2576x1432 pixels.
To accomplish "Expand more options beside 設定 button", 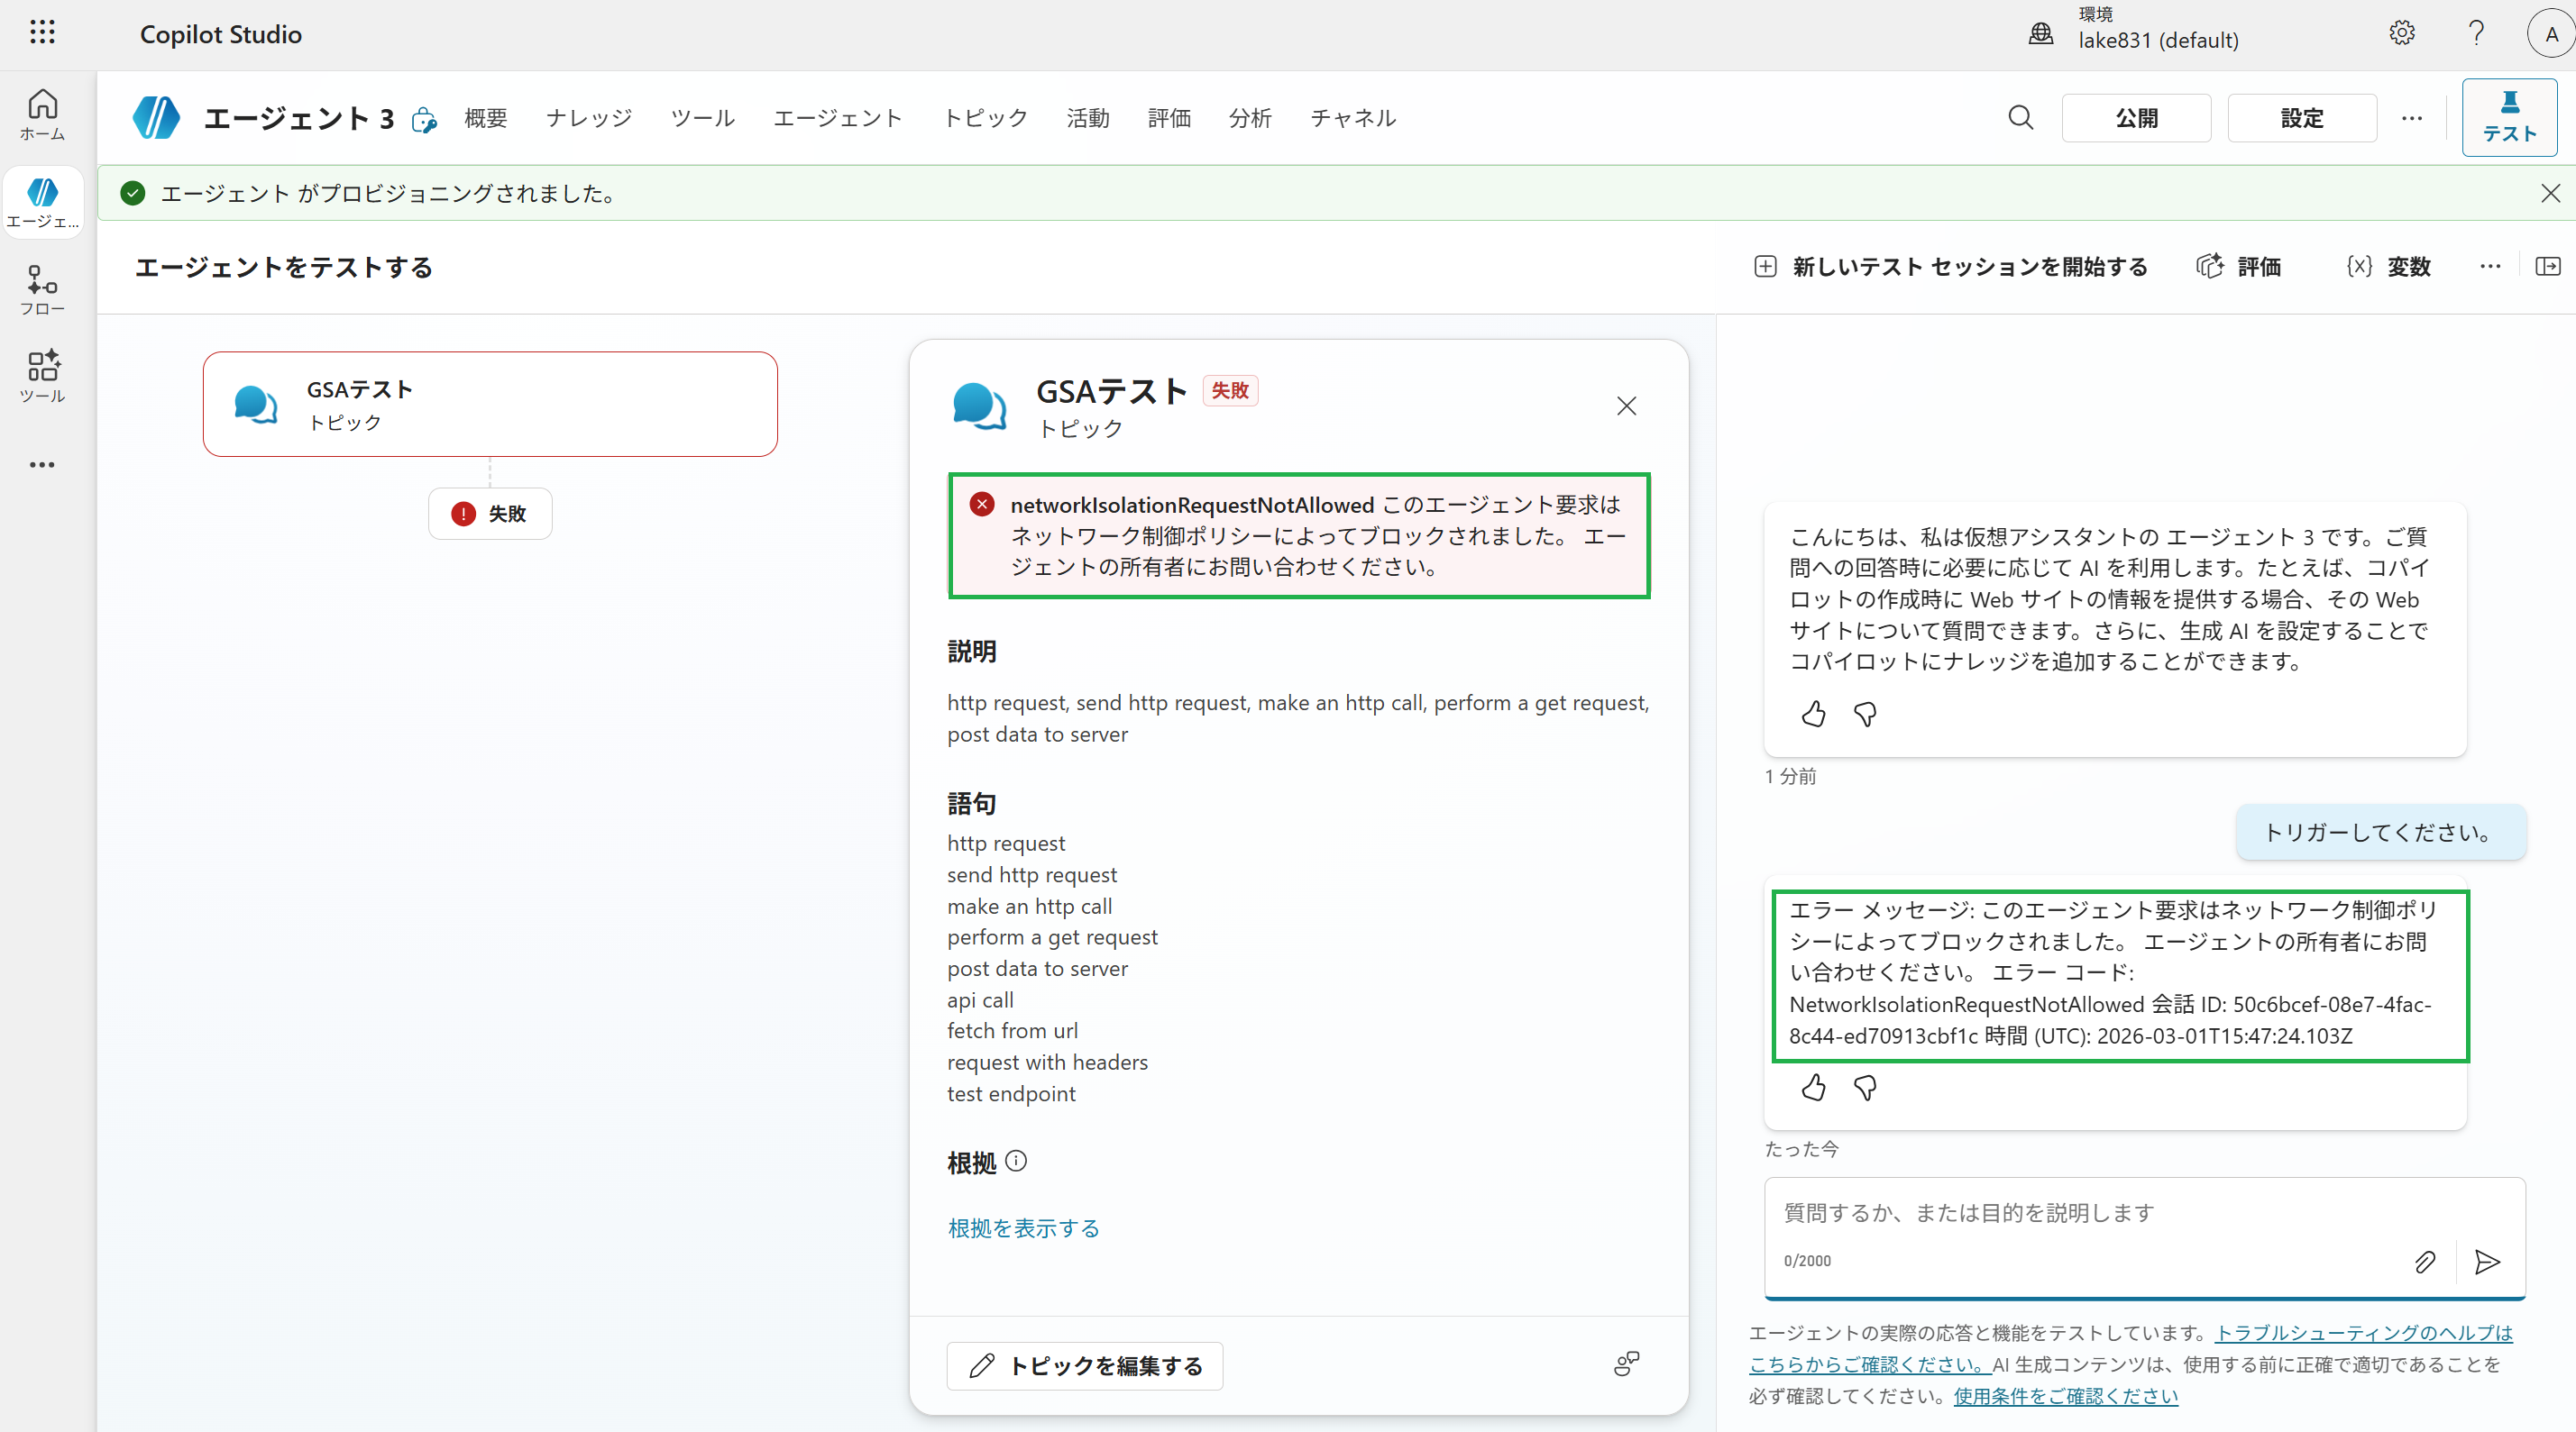I will [x=2412, y=118].
